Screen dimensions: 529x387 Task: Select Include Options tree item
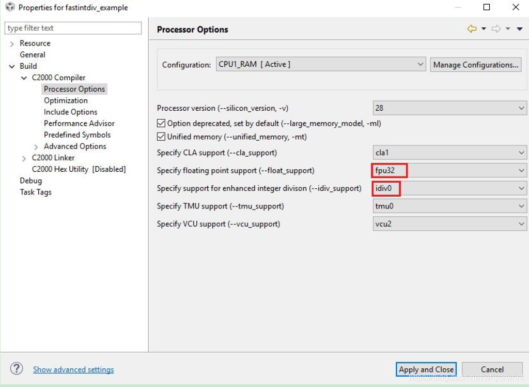tap(70, 112)
